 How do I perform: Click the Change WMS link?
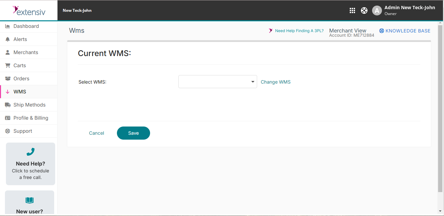276,82
